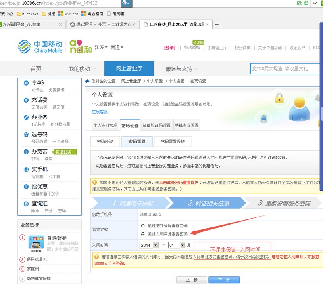The width and height of the screenshot is (323, 284).
Task: Open the 网上营业厅 navigation tab
Action: point(129,69)
